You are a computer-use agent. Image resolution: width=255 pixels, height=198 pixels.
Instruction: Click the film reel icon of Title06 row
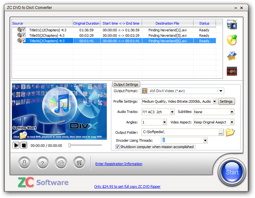pyautogui.click(x=19, y=41)
